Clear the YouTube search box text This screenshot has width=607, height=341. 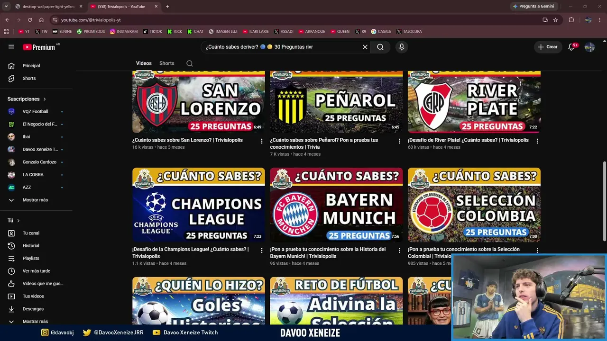(x=365, y=47)
